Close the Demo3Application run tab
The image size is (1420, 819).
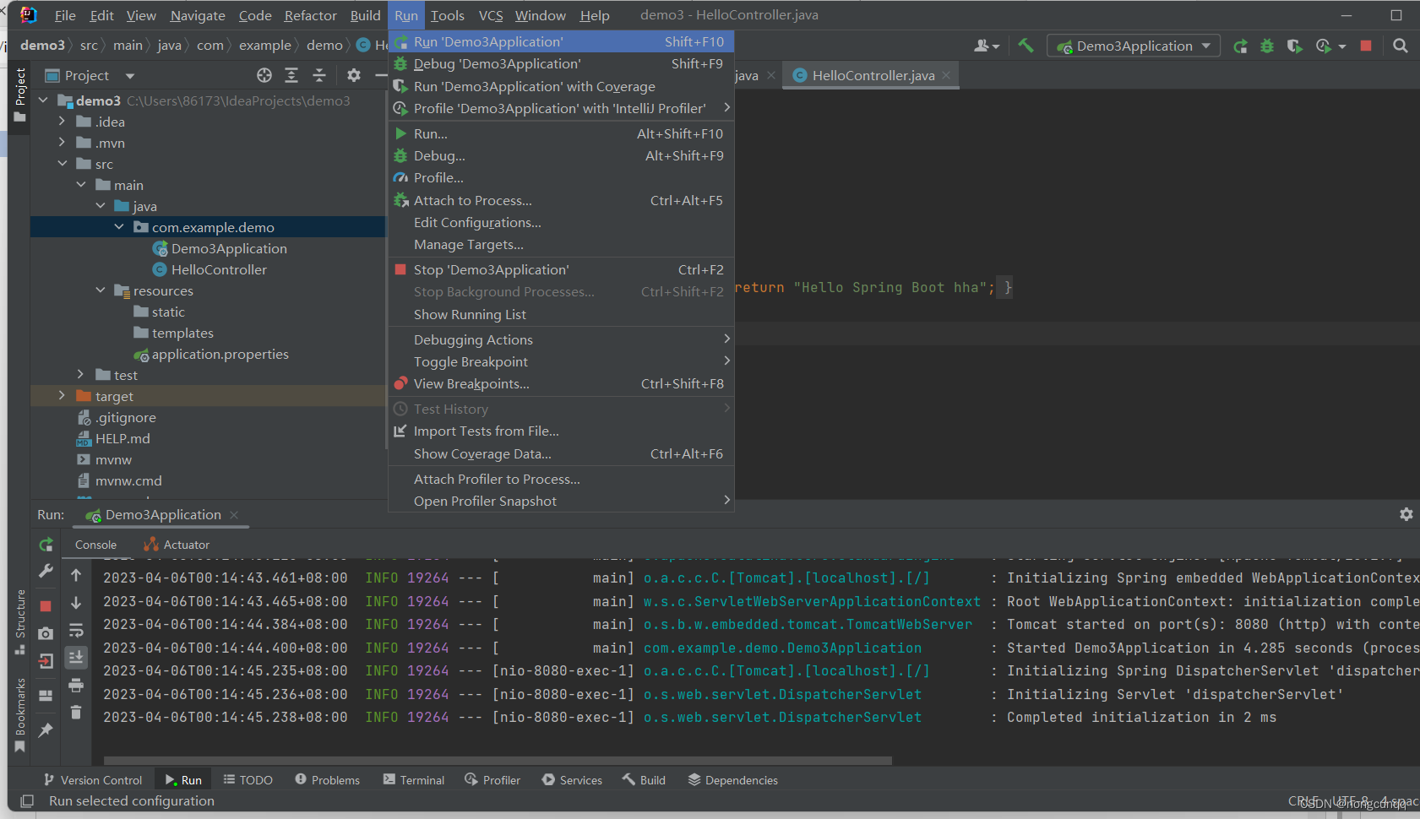(x=234, y=515)
